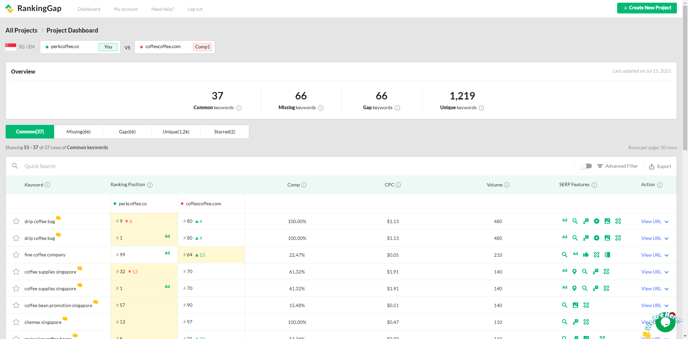The image size is (688, 339).
Task: Click the crown icon next to chemex singapore
Action: tap(65, 318)
